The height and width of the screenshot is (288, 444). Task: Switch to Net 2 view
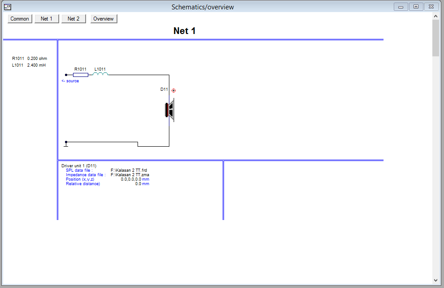(73, 19)
